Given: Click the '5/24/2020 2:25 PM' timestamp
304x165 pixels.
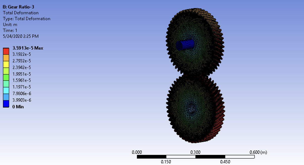Looking at the screenshot, I should tap(21, 36).
